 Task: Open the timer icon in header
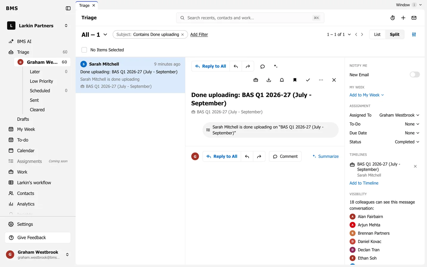[393, 18]
